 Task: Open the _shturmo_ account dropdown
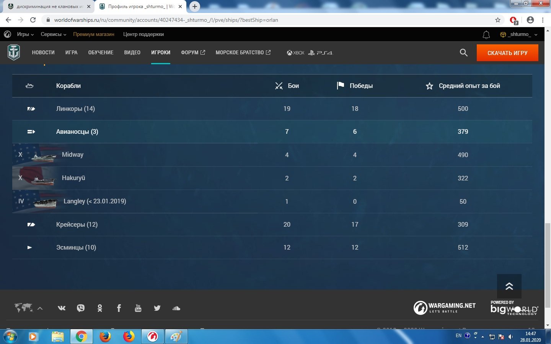(519, 34)
